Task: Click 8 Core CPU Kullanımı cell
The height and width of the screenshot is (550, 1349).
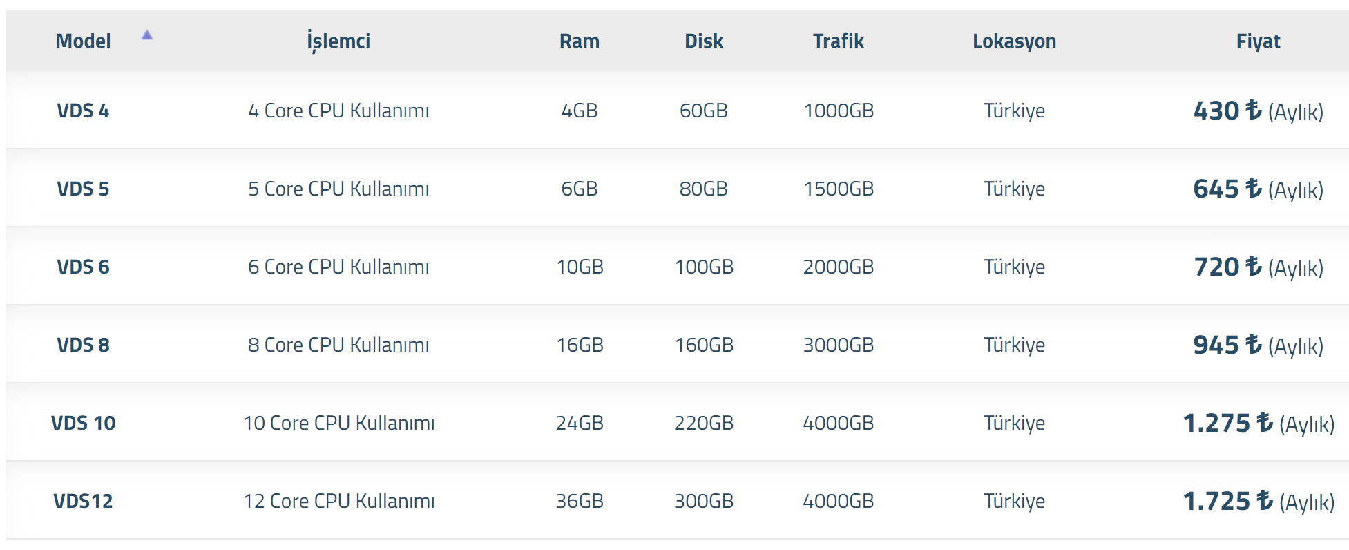Action: click(338, 345)
